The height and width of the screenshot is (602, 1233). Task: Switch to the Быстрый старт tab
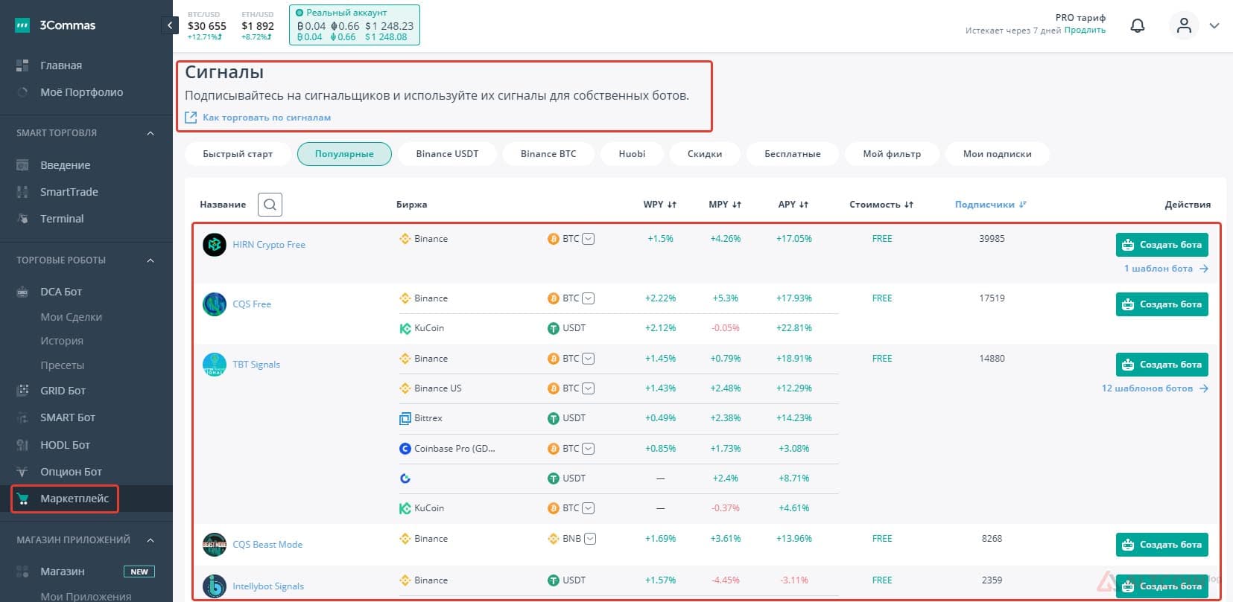click(238, 154)
